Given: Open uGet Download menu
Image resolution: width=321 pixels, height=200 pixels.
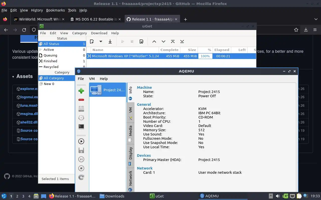Looking at the screenshot, I should [99, 33].
